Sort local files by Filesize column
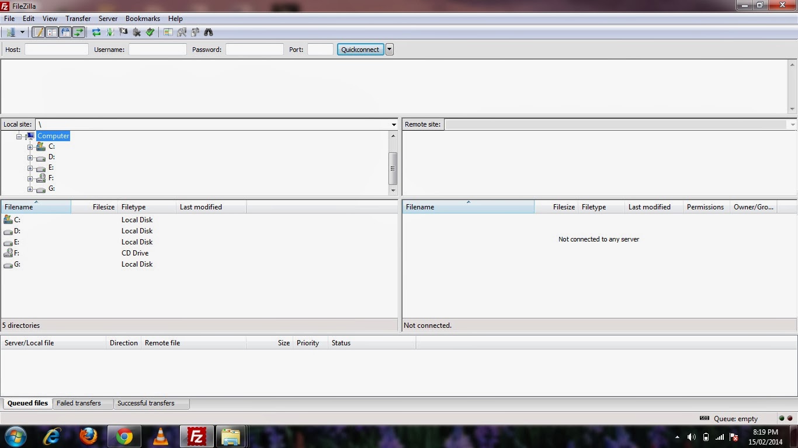This screenshot has width=798, height=448. coord(94,206)
